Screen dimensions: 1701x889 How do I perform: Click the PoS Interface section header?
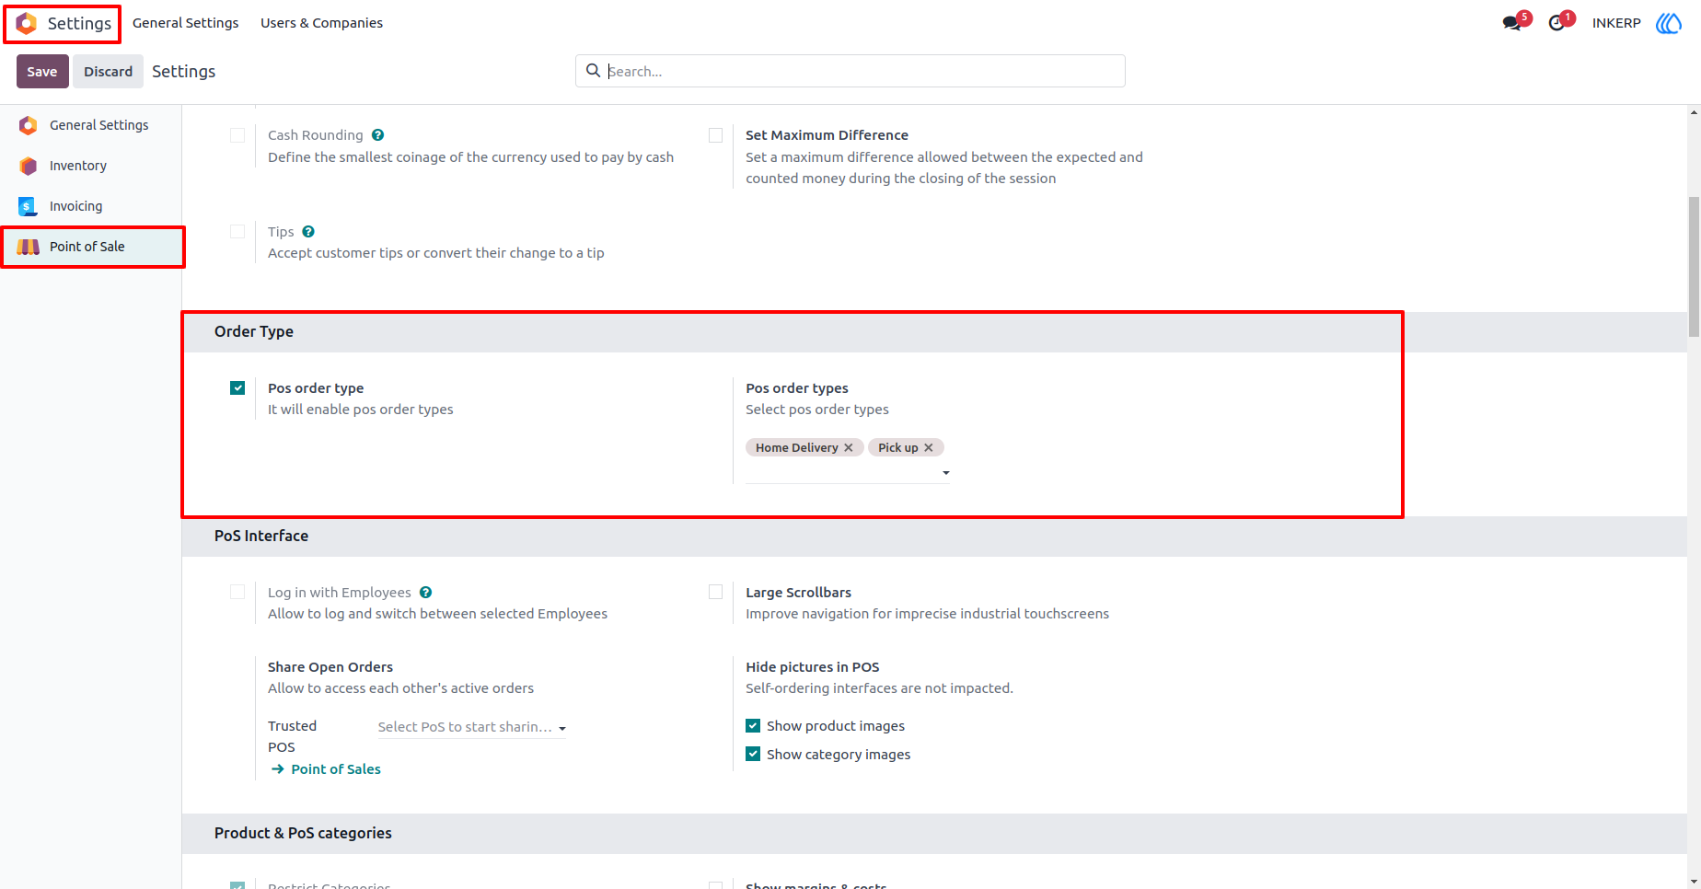pyautogui.click(x=261, y=536)
